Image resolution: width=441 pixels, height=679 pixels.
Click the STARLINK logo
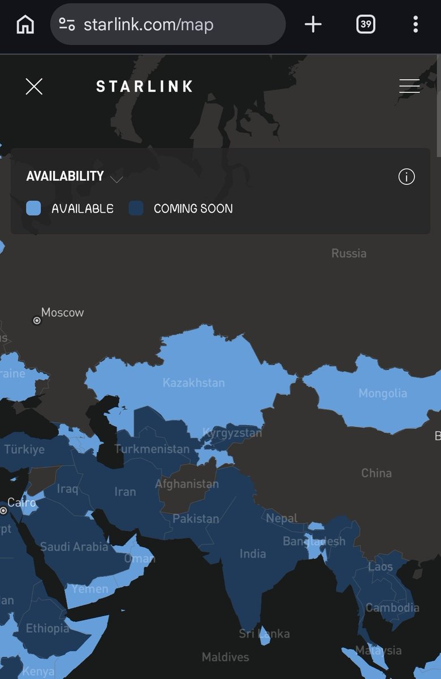point(145,86)
